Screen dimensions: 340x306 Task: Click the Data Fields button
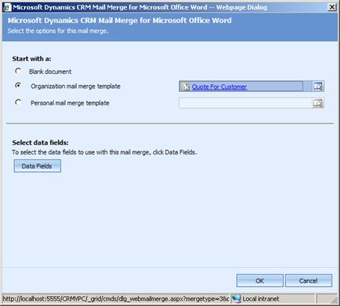click(37, 166)
